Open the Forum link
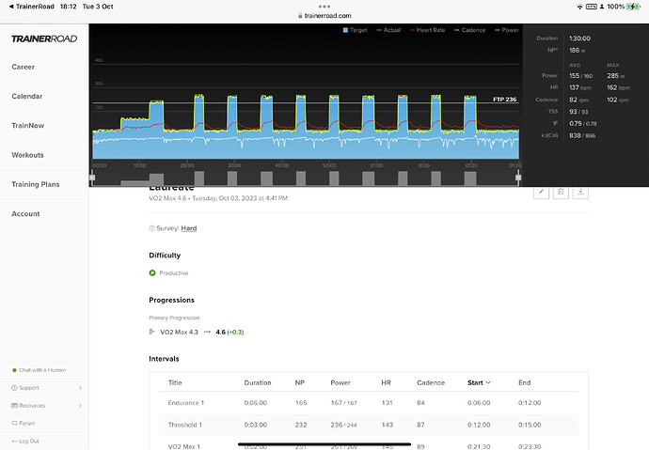 (27, 423)
